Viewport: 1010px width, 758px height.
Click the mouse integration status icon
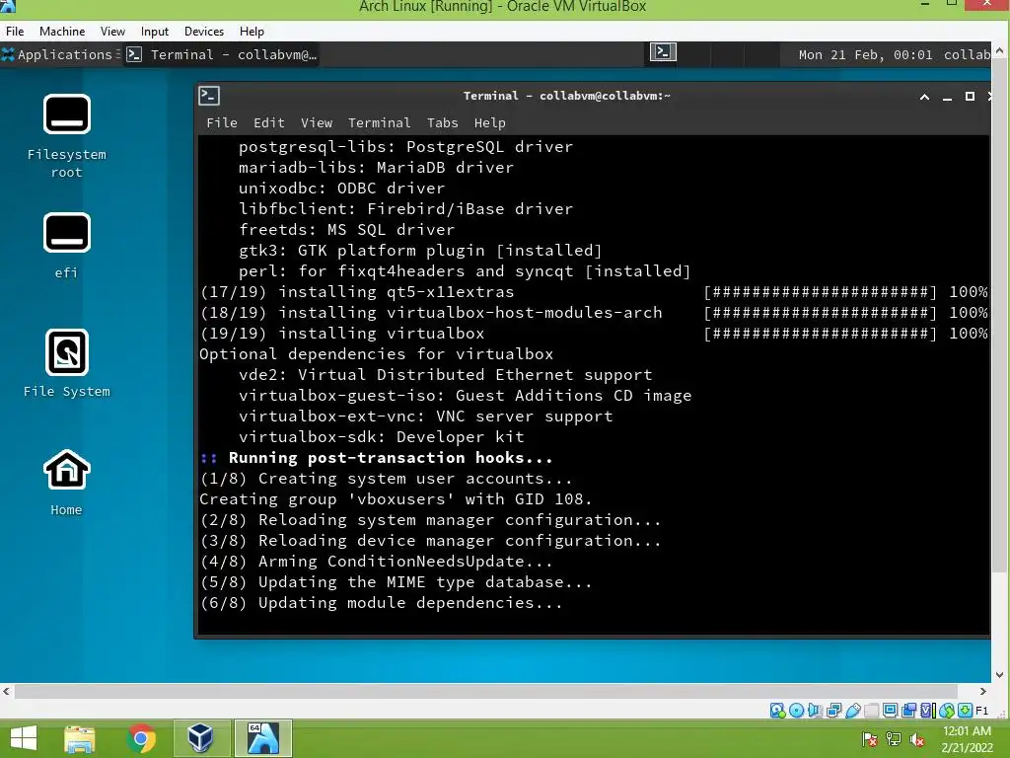(x=946, y=711)
